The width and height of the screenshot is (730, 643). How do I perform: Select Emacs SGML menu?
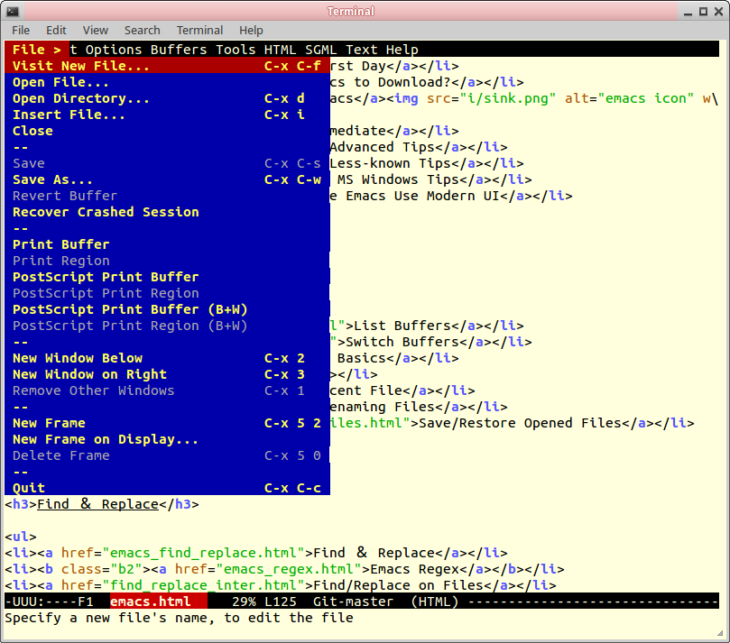[320, 50]
